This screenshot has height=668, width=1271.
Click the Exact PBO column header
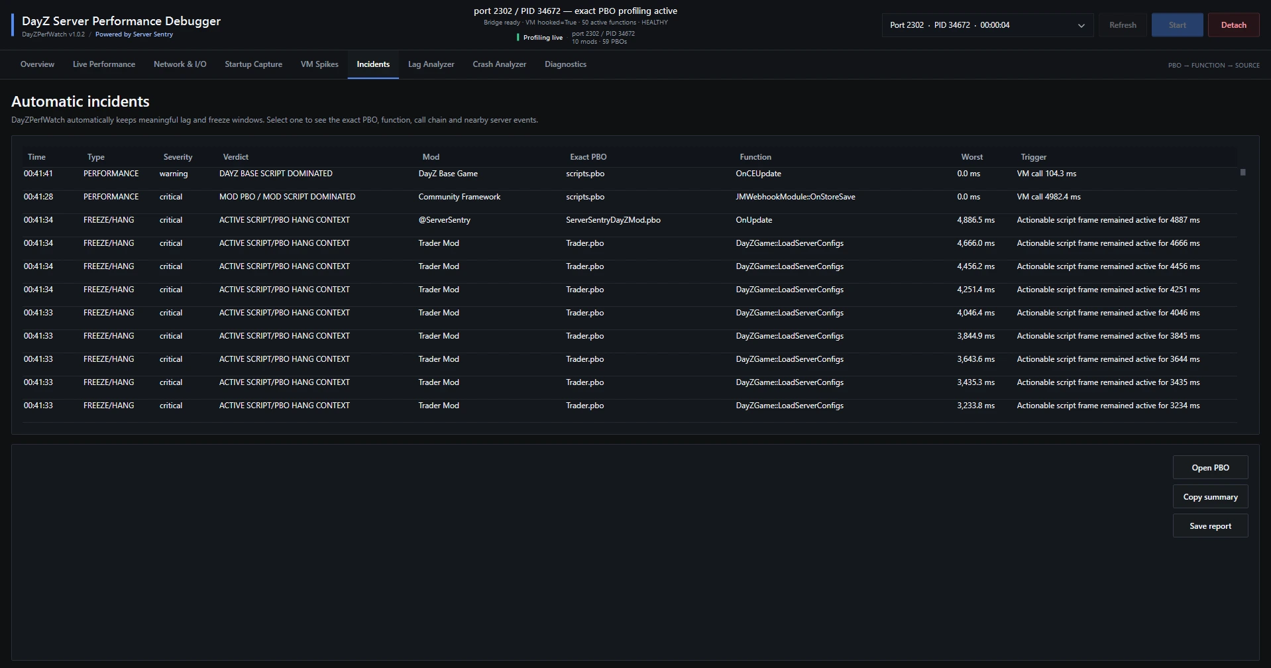(588, 157)
